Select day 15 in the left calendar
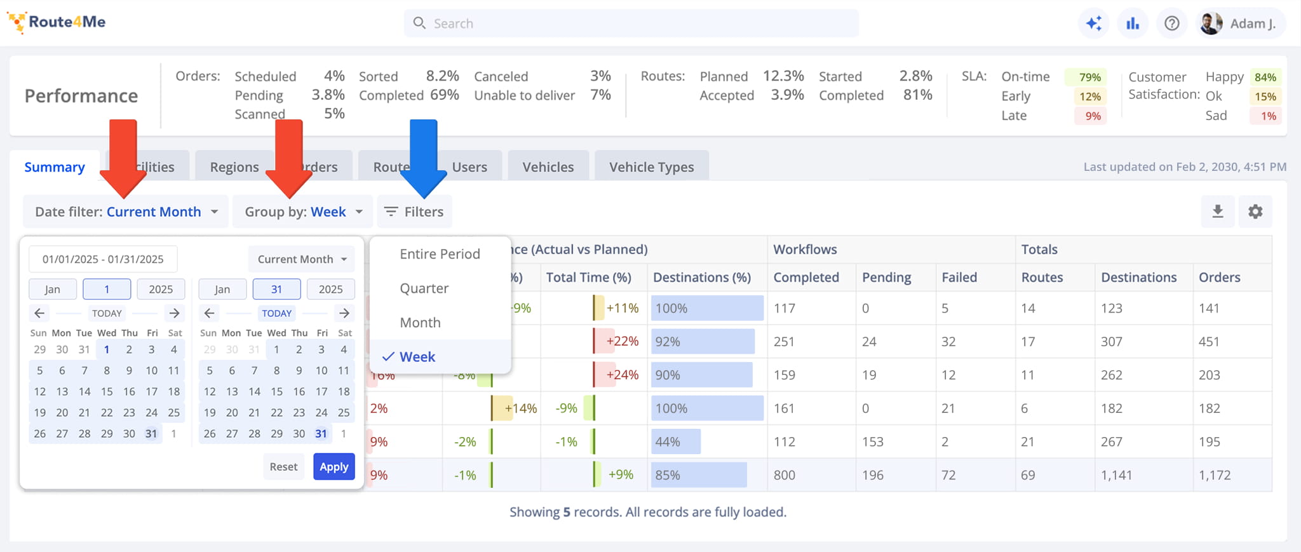This screenshot has width=1301, height=552. point(107,391)
